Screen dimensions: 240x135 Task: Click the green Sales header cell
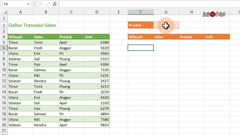[x=46, y=37]
